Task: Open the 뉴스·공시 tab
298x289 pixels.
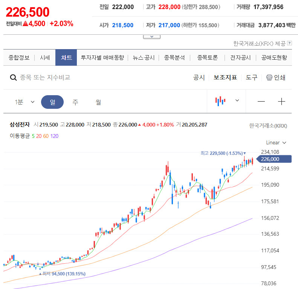Action: [x=144, y=57]
